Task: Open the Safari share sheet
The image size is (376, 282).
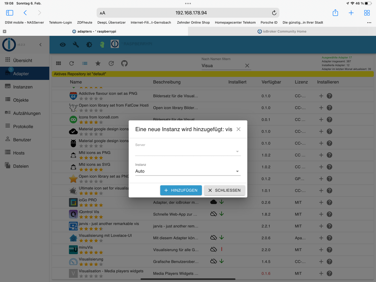Action: (x=335, y=13)
